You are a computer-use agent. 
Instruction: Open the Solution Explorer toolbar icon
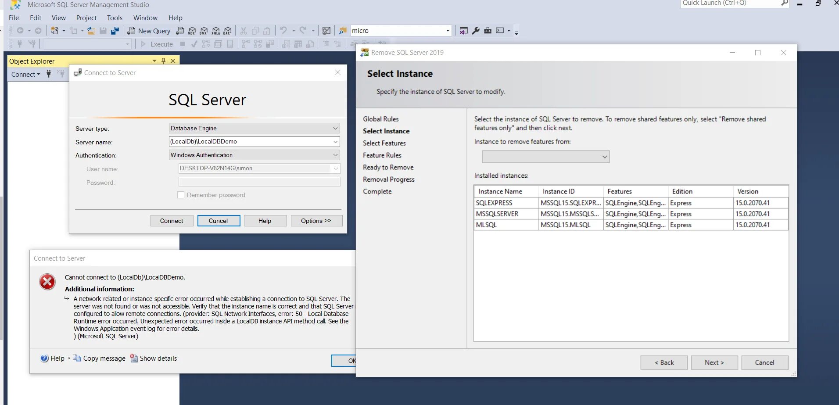tap(464, 31)
